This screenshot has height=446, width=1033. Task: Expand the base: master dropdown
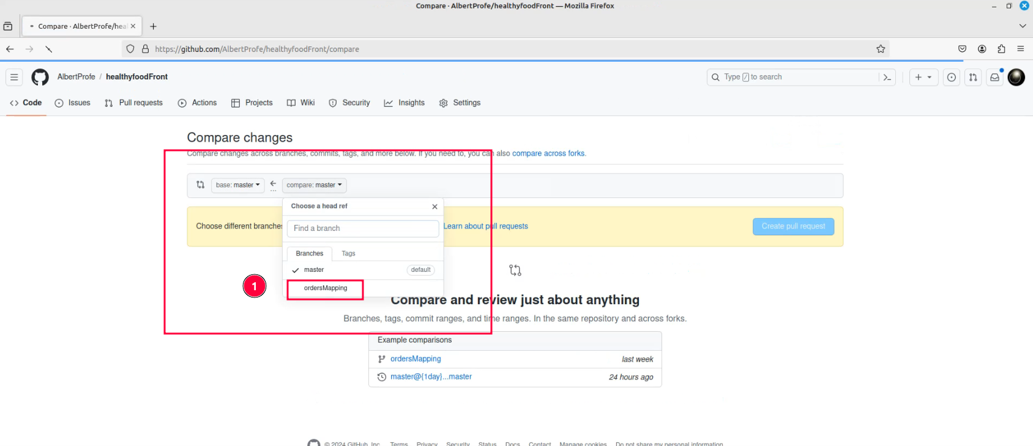[238, 185]
